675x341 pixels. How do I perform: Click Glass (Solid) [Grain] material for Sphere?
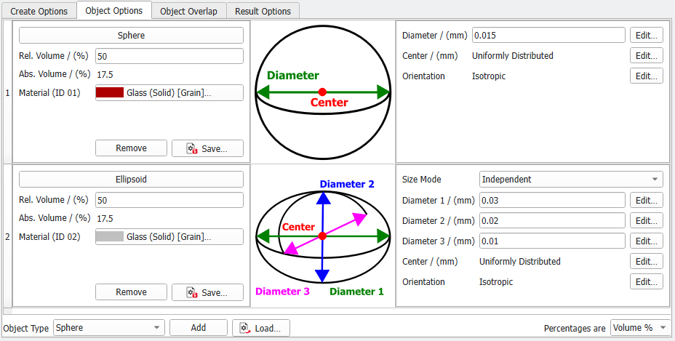[169, 92]
